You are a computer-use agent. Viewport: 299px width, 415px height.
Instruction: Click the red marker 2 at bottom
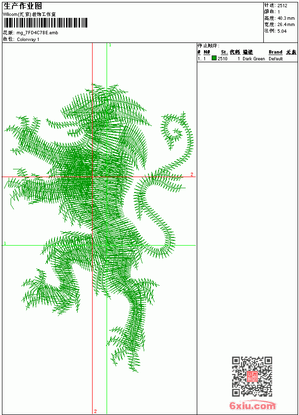95,411
